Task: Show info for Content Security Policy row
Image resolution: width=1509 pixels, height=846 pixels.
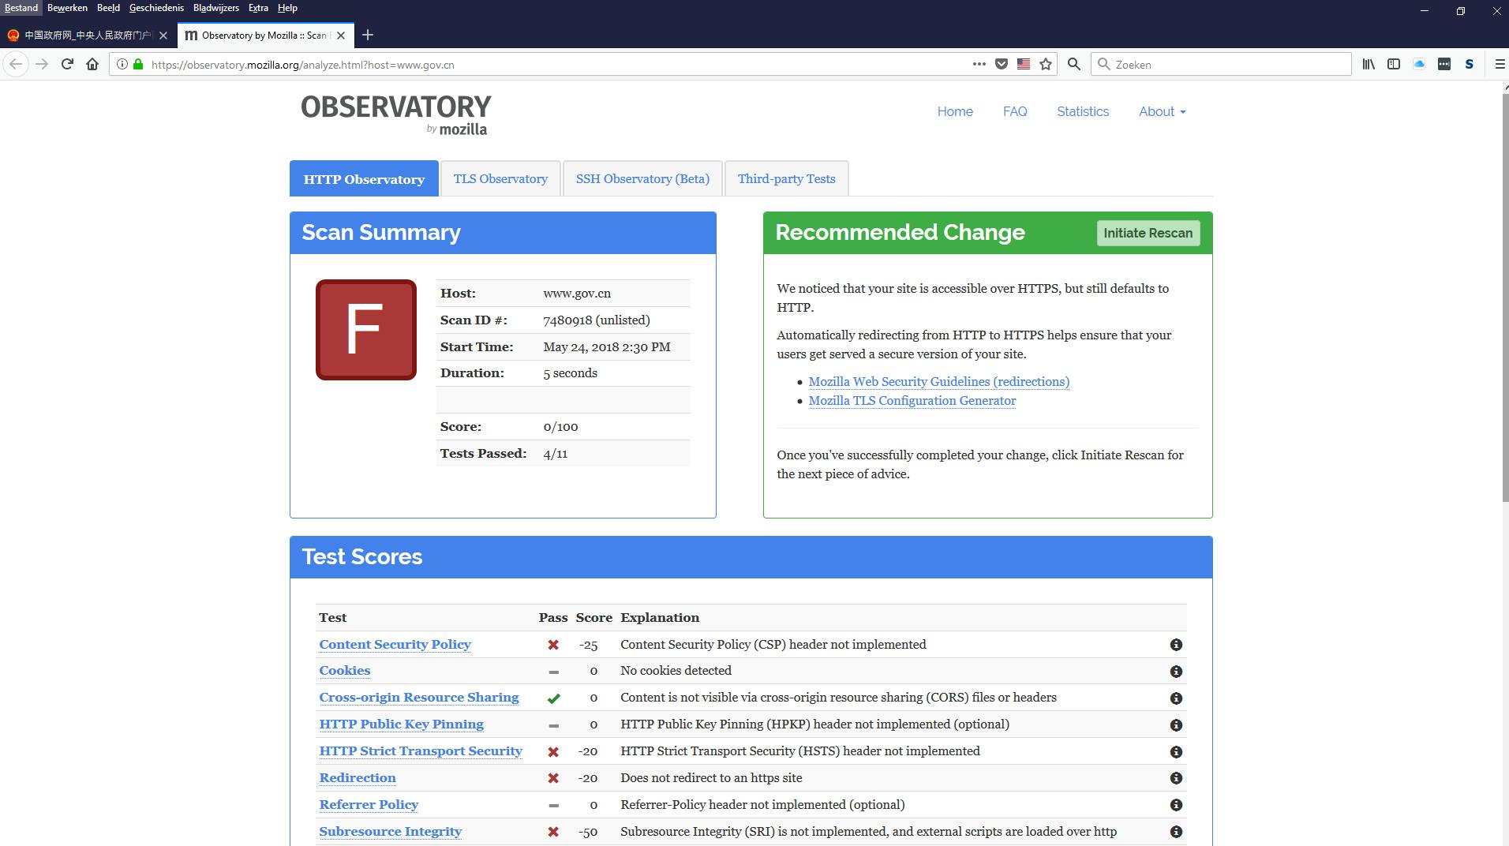Action: [x=1176, y=645]
